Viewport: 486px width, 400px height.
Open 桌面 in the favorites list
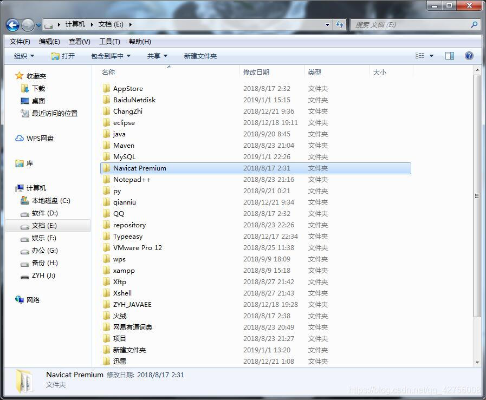33,101
